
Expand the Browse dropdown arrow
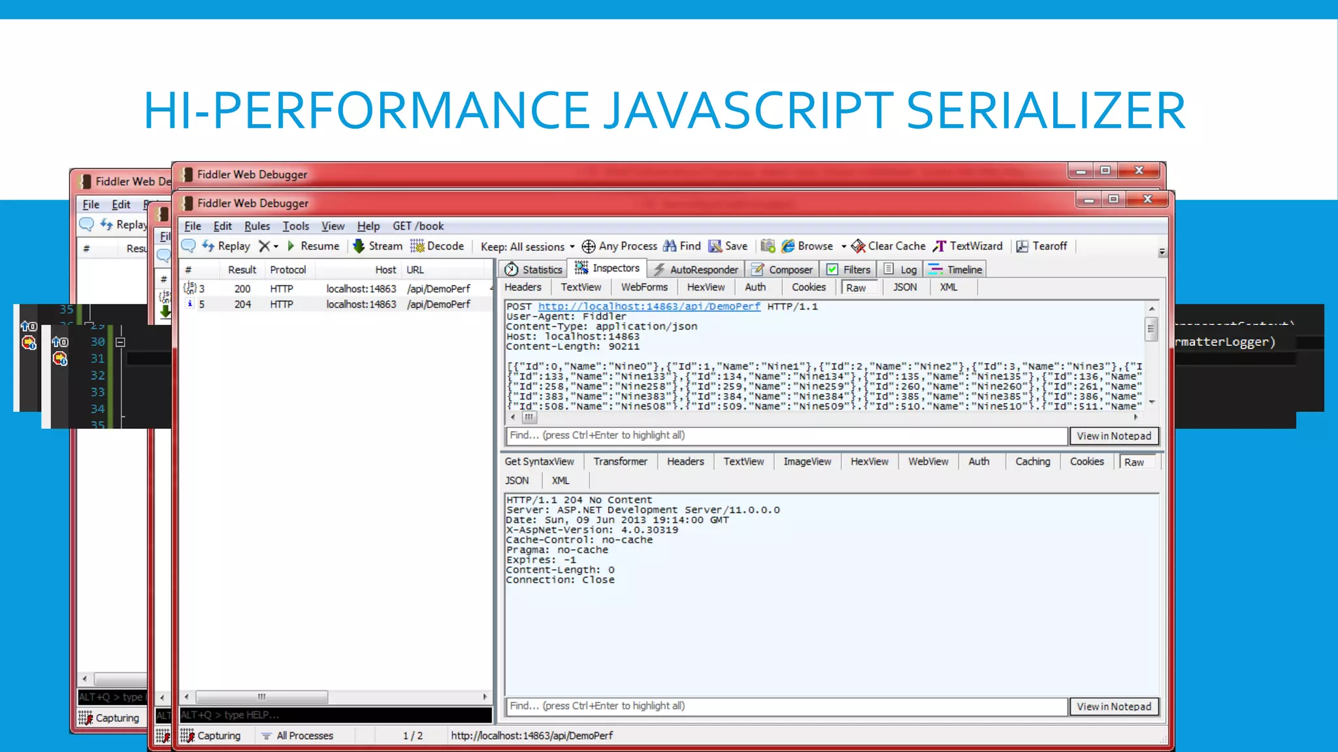[843, 247]
